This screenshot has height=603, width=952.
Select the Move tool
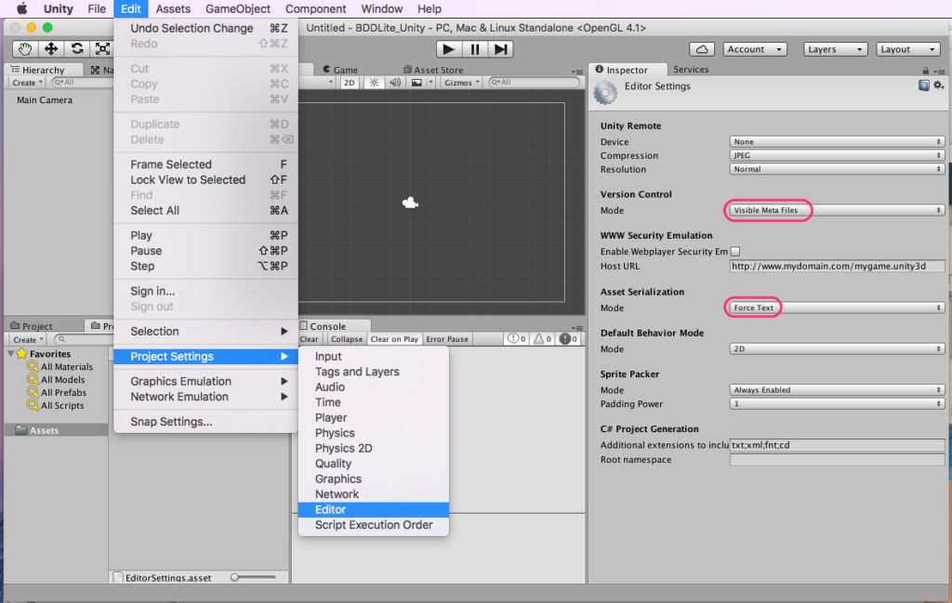coord(51,49)
